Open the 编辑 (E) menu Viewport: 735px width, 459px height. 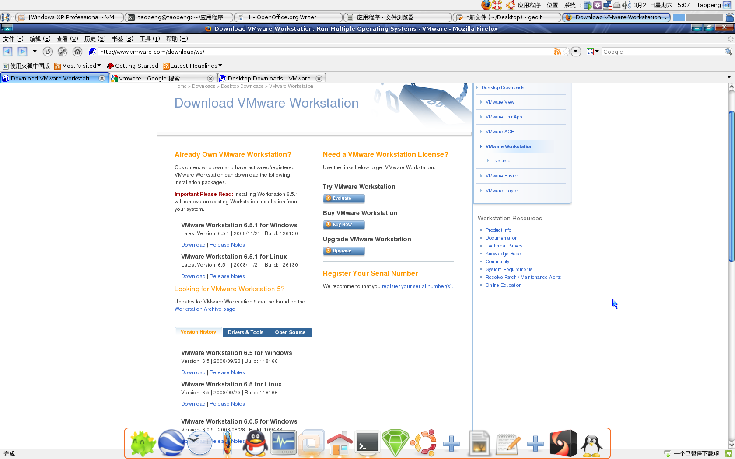[x=40, y=39]
